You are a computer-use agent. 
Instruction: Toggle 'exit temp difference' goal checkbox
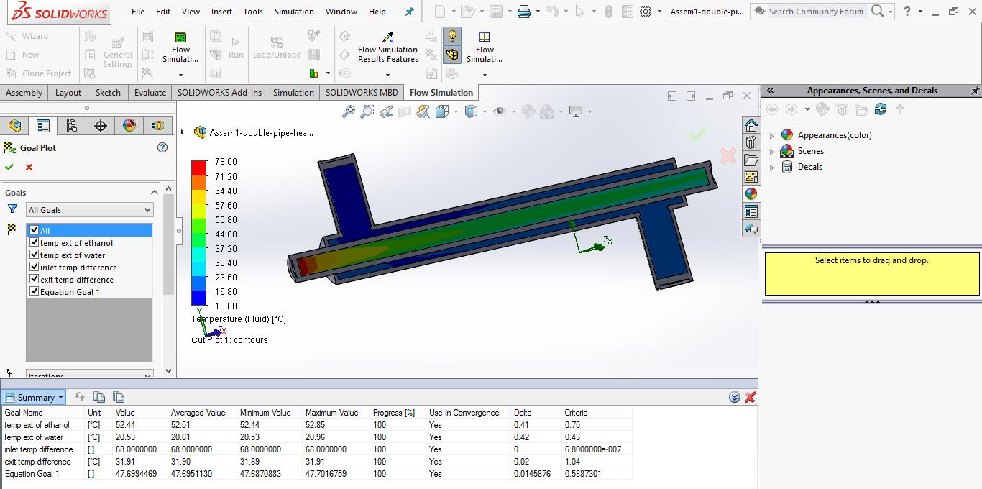coord(34,279)
